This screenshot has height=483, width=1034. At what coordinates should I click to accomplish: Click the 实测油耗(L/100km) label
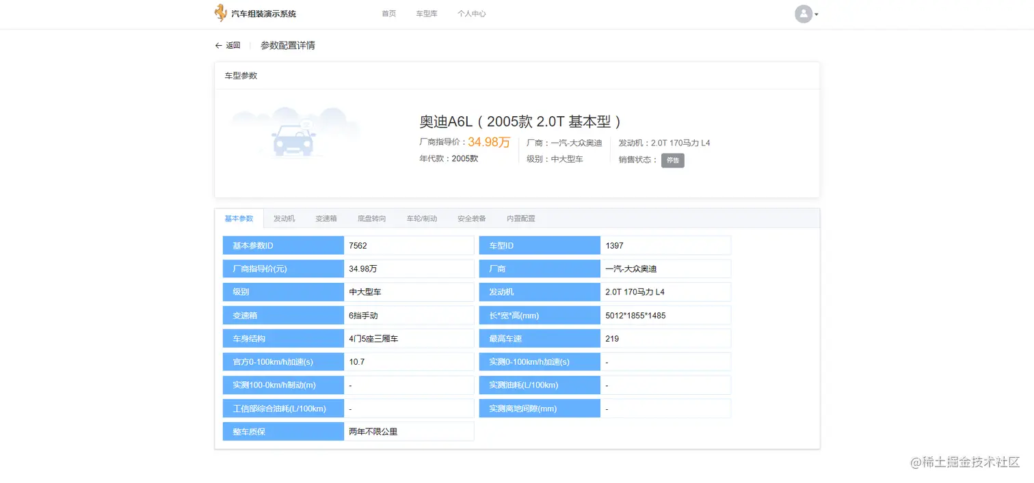click(x=540, y=385)
